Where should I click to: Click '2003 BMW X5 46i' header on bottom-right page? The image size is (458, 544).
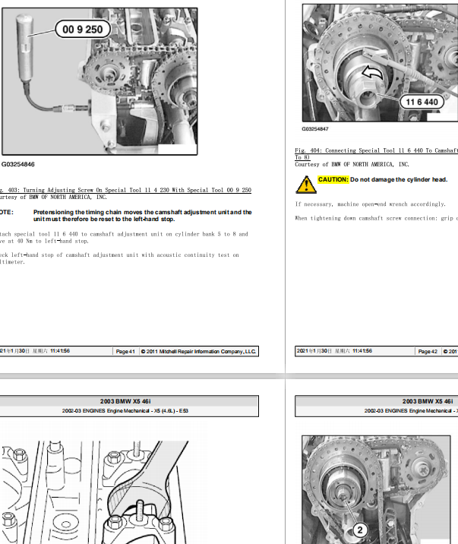pyautogui.click(x=428, y=401)
